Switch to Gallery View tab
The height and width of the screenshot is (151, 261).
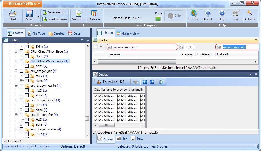128,33
